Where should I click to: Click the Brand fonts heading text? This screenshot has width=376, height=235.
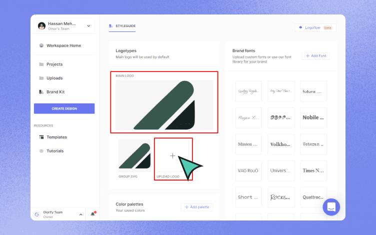click(243, 51)
